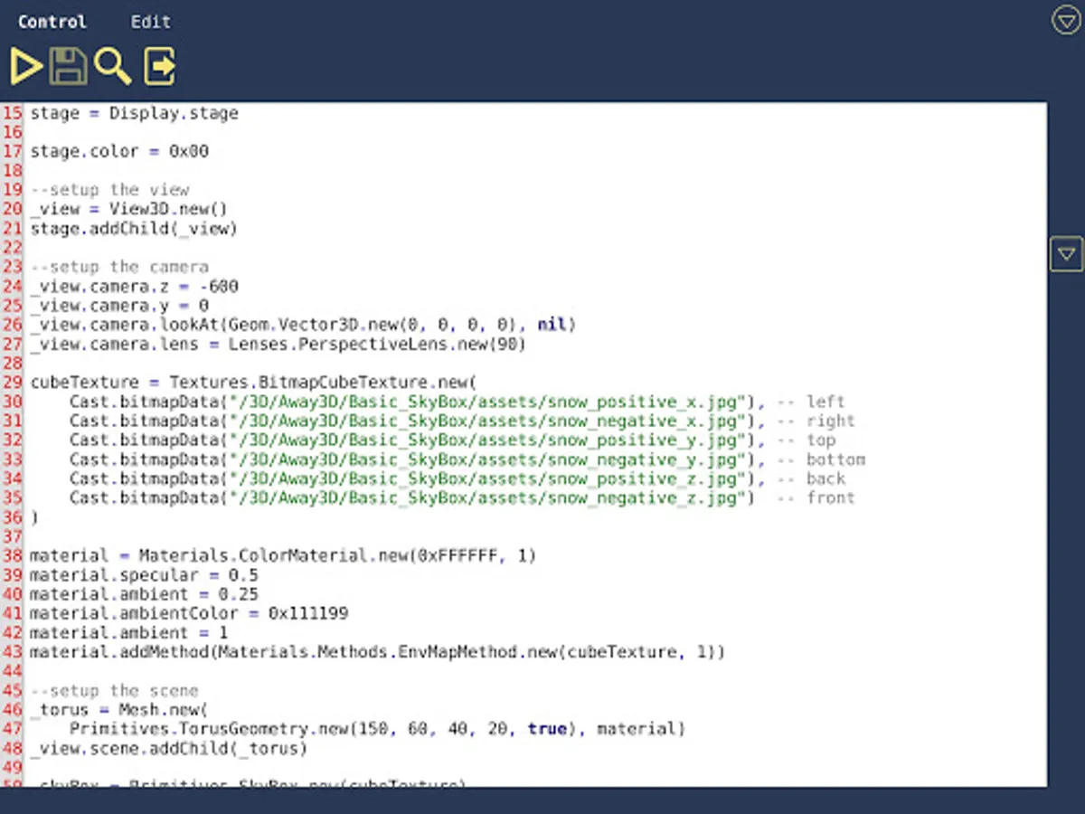Click the 'material.ambient = 0.25' line
The width and height of the screenshot is (1085, 814).
[x=144, y=594]
